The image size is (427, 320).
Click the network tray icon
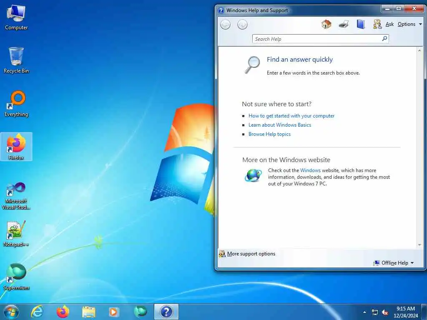tap(375, 312)
